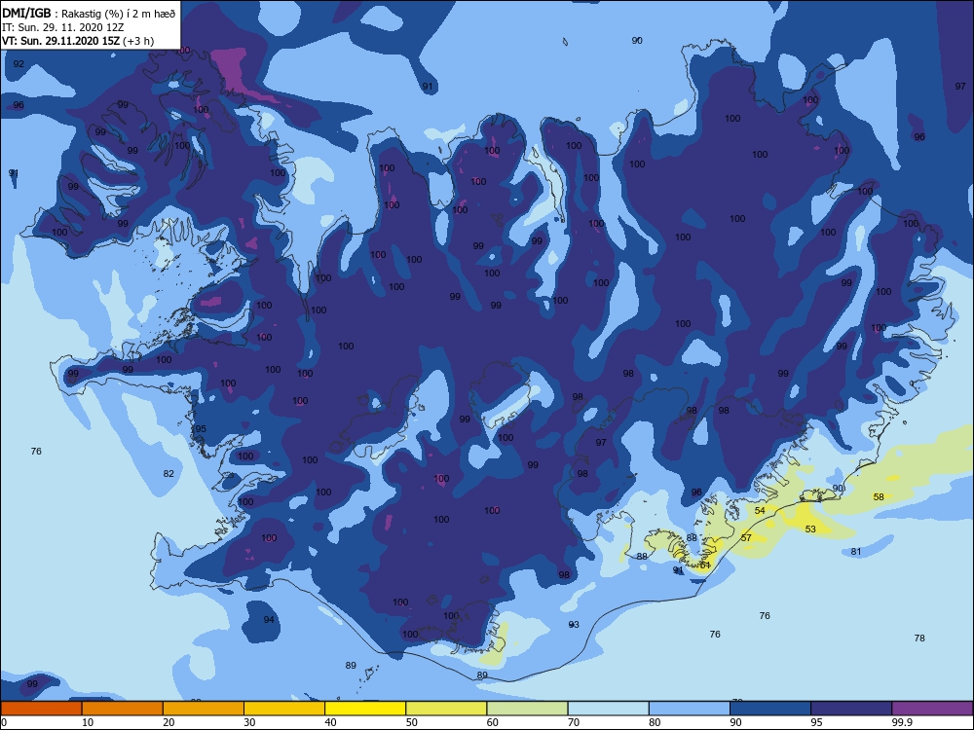Click the humidity value '78' on the map
Viewport: 974px width, 730px height.
click(x=919, y=638)
